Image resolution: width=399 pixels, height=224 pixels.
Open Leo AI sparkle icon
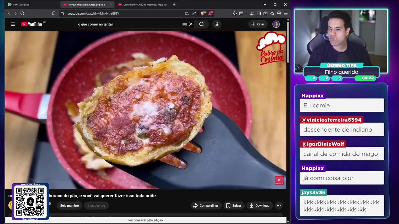(272, 13)
